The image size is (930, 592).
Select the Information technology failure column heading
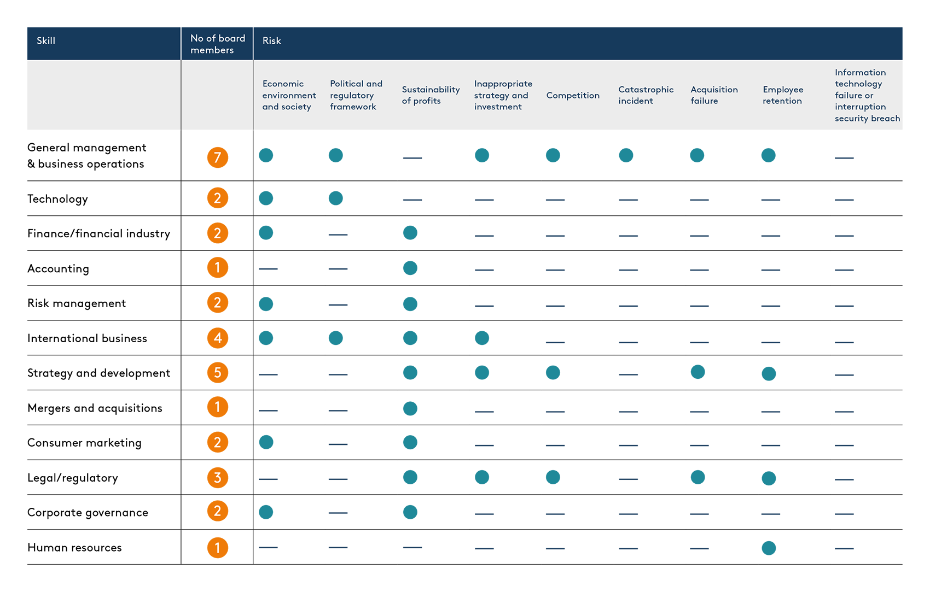pyautogui.click(x=867, y=95)
